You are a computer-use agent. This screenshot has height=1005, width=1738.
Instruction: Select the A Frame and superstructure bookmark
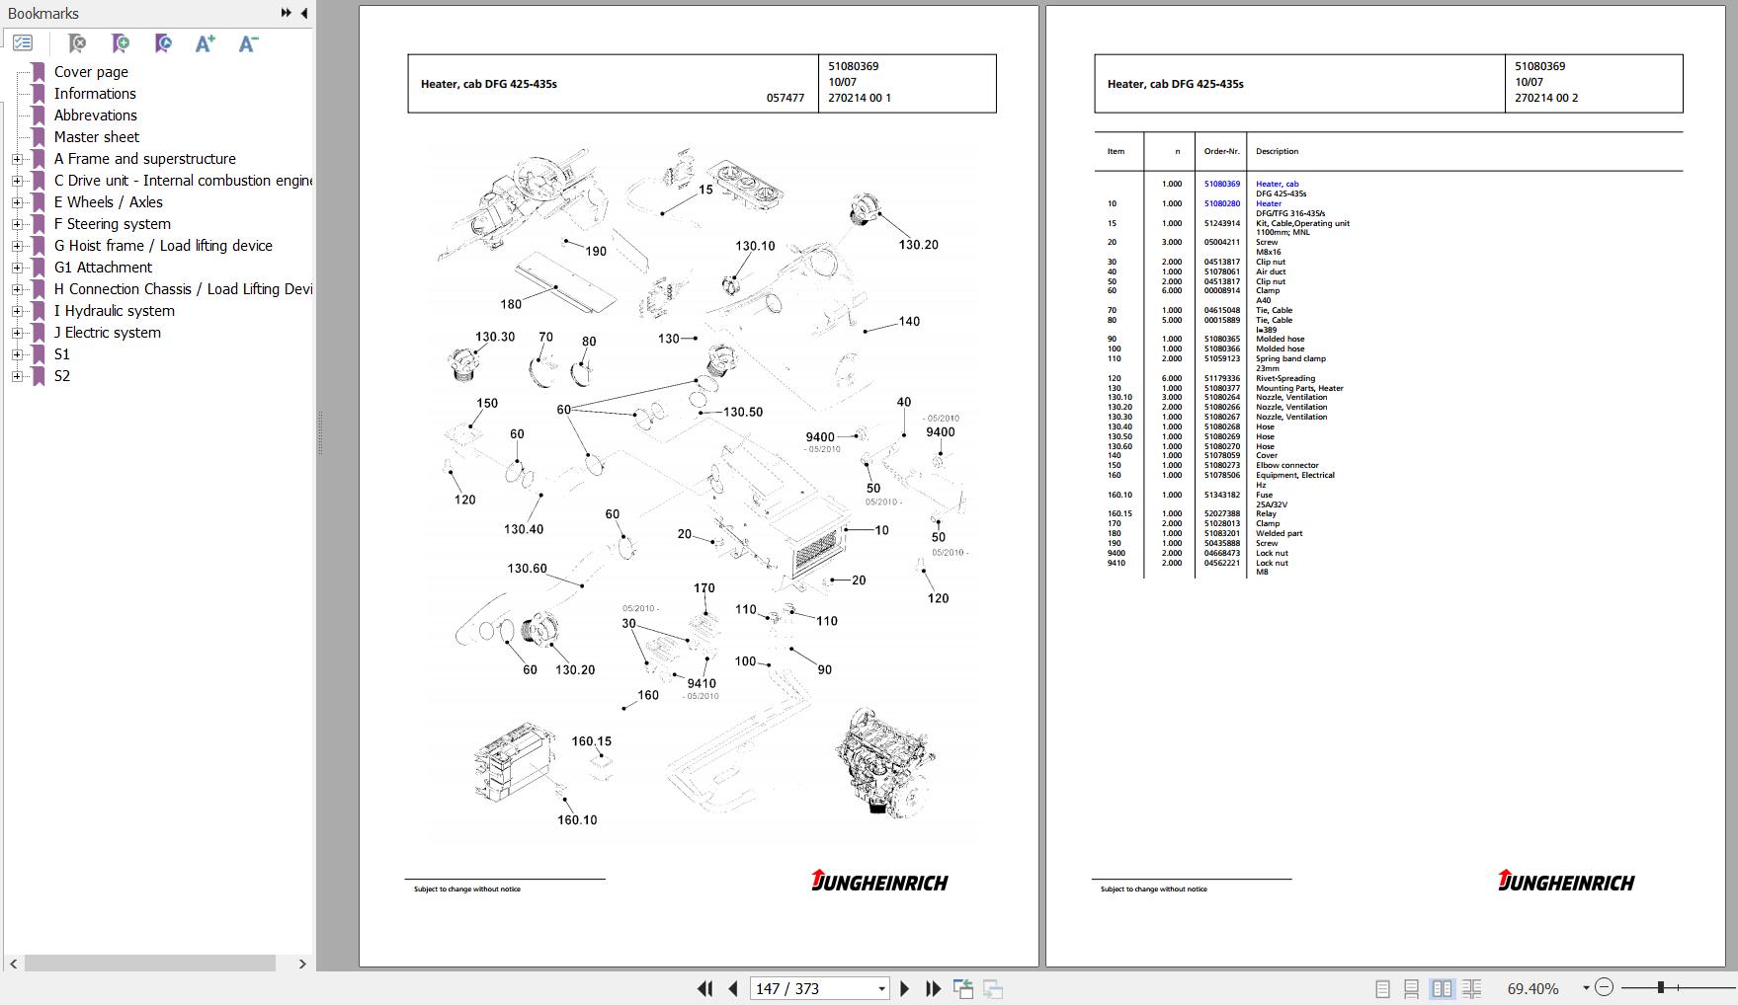click(145, 159)
